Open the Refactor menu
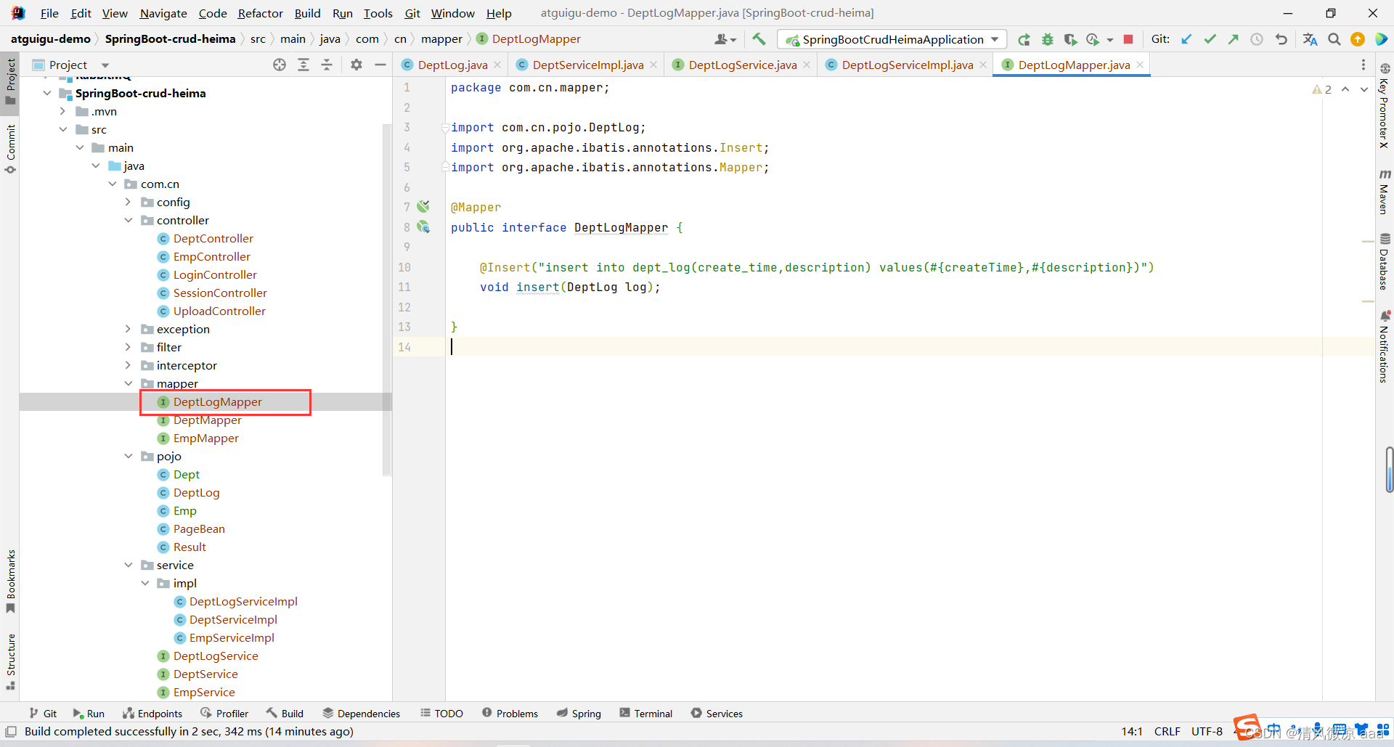The image size is (1394, 747). click(x=260, y=13)
